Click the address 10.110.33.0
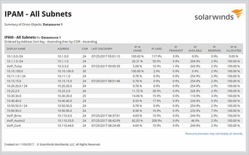Screen dimensions: 249x155 coord(66,121)
